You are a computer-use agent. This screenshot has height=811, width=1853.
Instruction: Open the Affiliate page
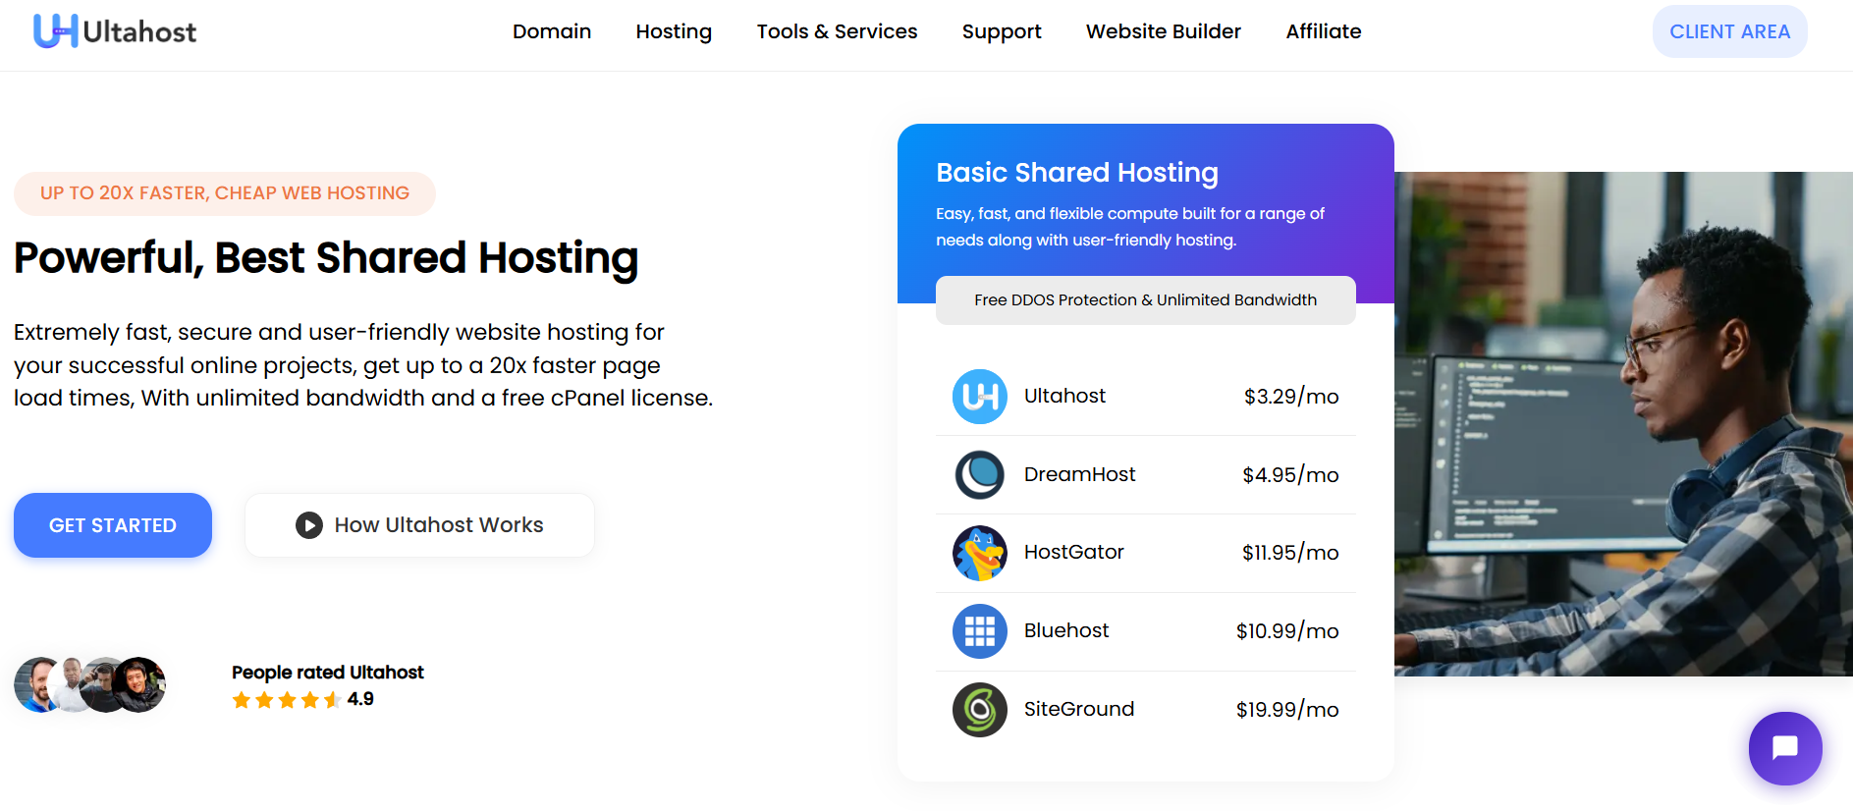(x=1324, y=31)
